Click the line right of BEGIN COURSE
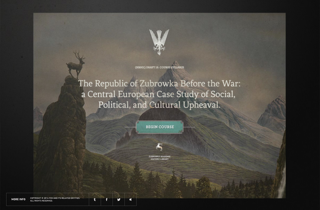This screenshot has width=320, height=210. point(189,127)
